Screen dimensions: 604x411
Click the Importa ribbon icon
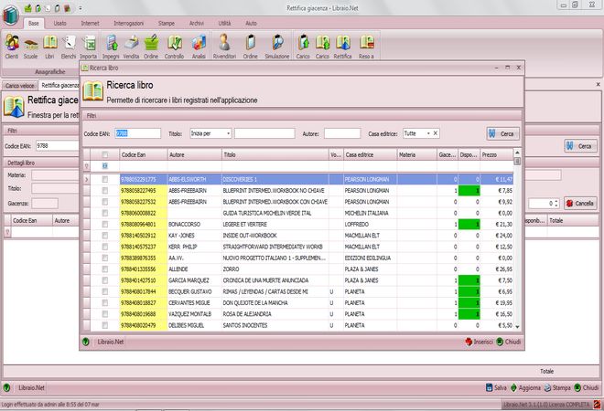[x=88, y=43]
